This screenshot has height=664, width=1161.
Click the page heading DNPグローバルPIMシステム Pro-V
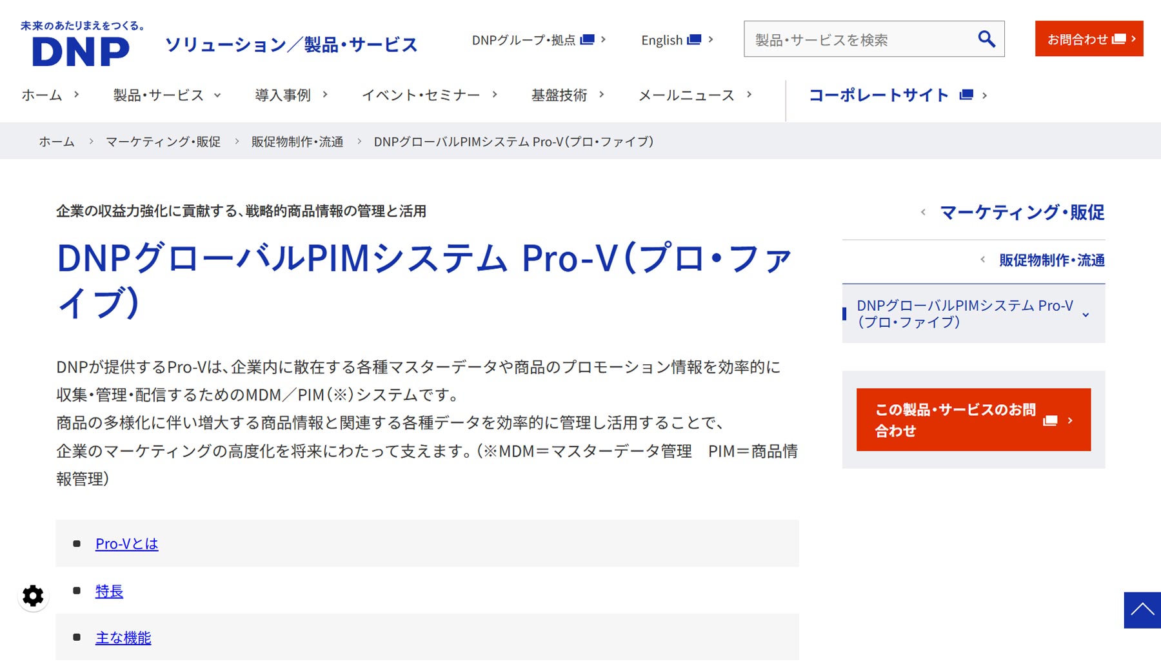pos(424,280)
